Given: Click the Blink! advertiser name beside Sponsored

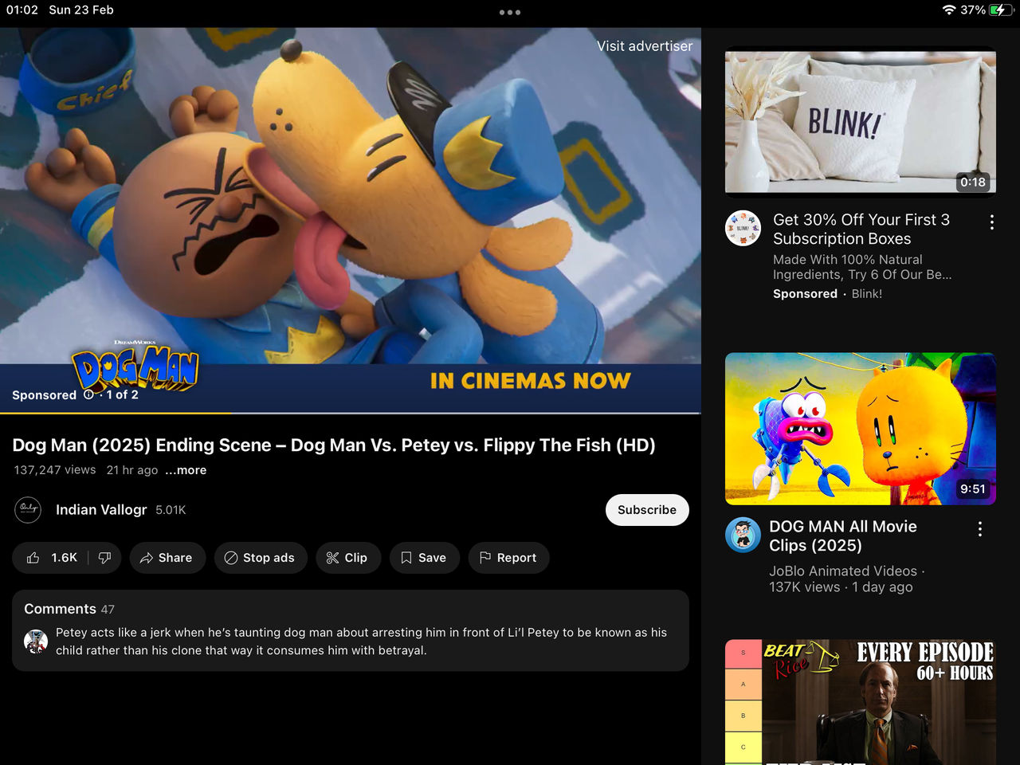Looking at the screenshot, I should pos(867,294).
